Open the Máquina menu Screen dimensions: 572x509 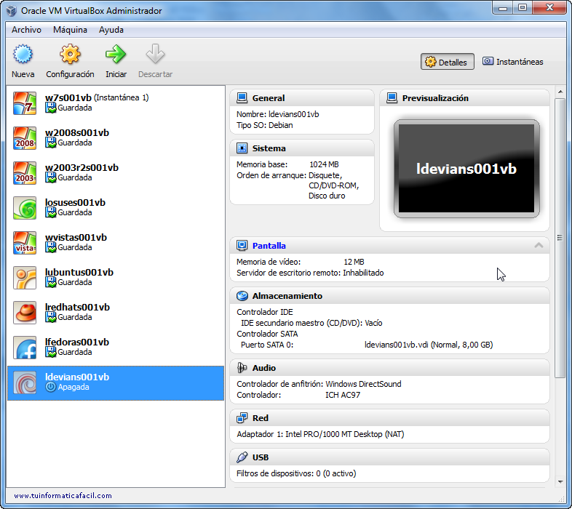70,30
